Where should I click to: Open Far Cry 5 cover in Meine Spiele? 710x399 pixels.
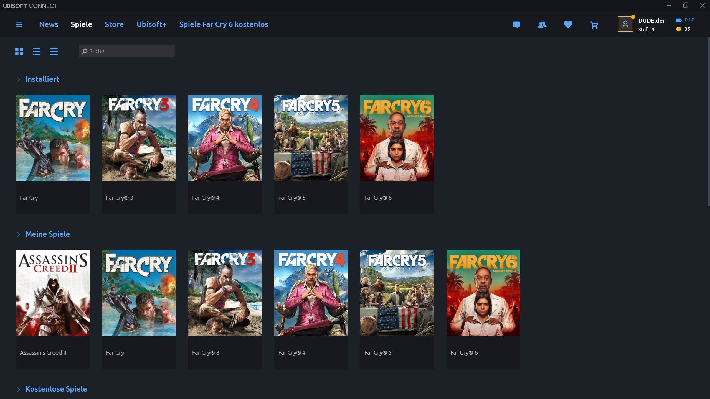click(397, 293)
